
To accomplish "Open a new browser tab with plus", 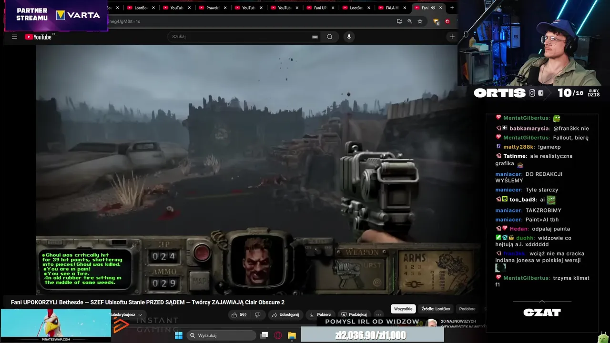I will click(x=452, y=8).
